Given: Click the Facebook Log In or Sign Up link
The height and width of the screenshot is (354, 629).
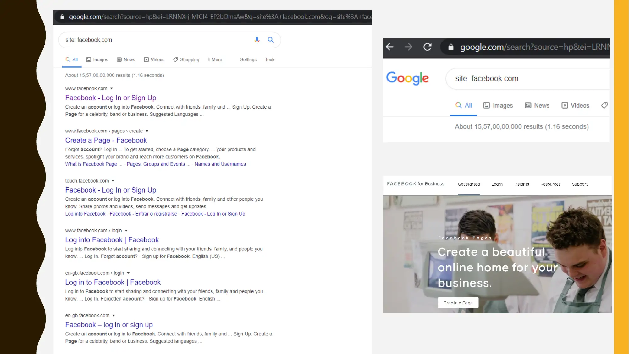Looking at the screenshot, I should (x=111, y=97).
